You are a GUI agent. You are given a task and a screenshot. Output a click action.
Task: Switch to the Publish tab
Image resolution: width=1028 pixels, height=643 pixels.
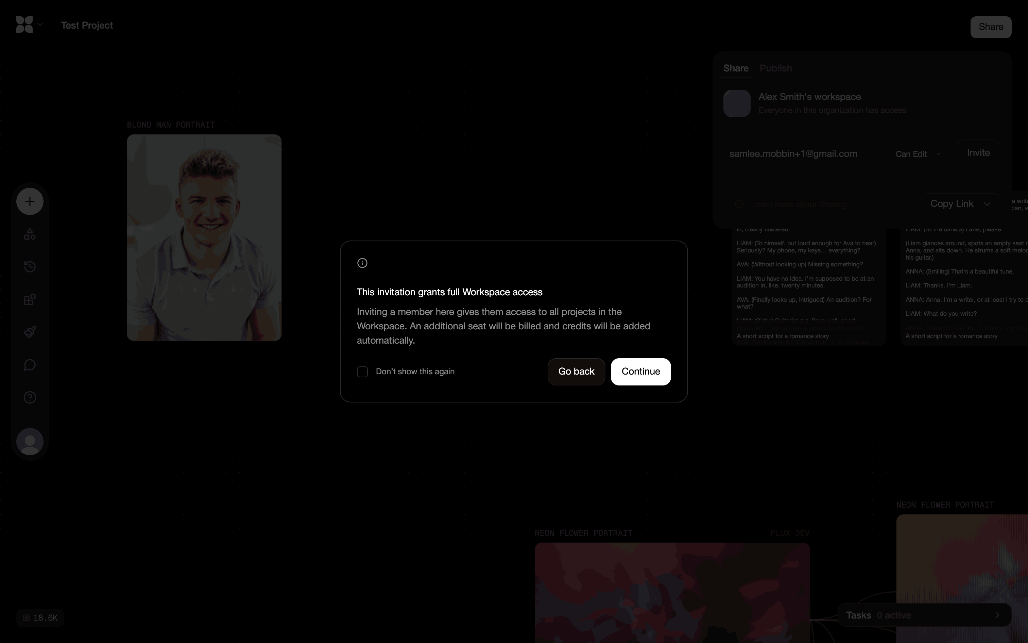(775, 68)
